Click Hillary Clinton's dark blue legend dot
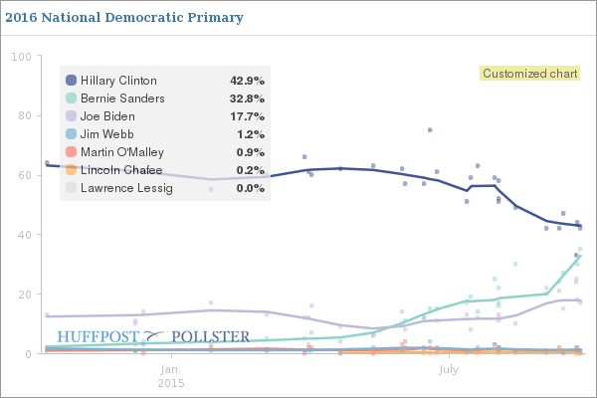Viewport: 597px width, 398px height. 71,81
